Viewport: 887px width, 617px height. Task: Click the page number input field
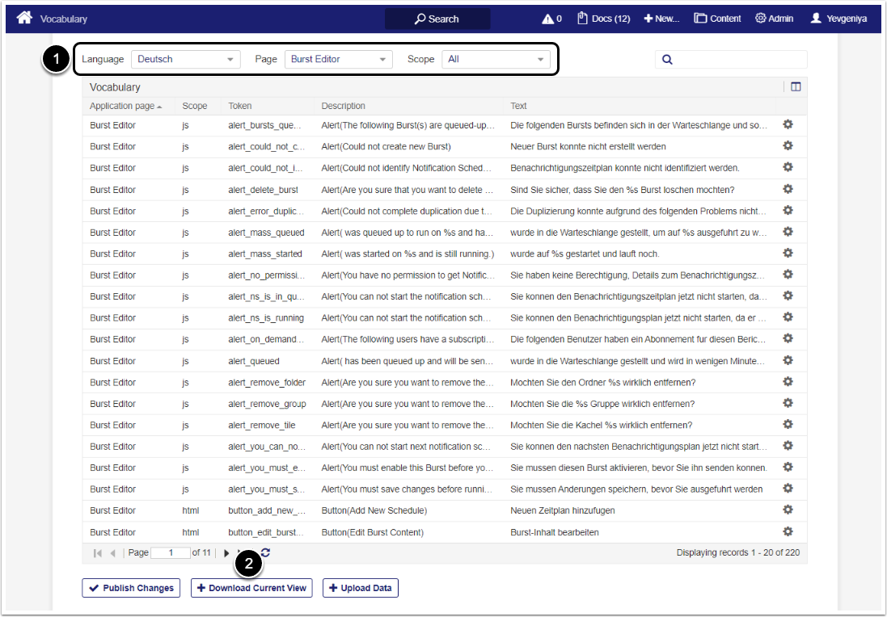point(170,553)
